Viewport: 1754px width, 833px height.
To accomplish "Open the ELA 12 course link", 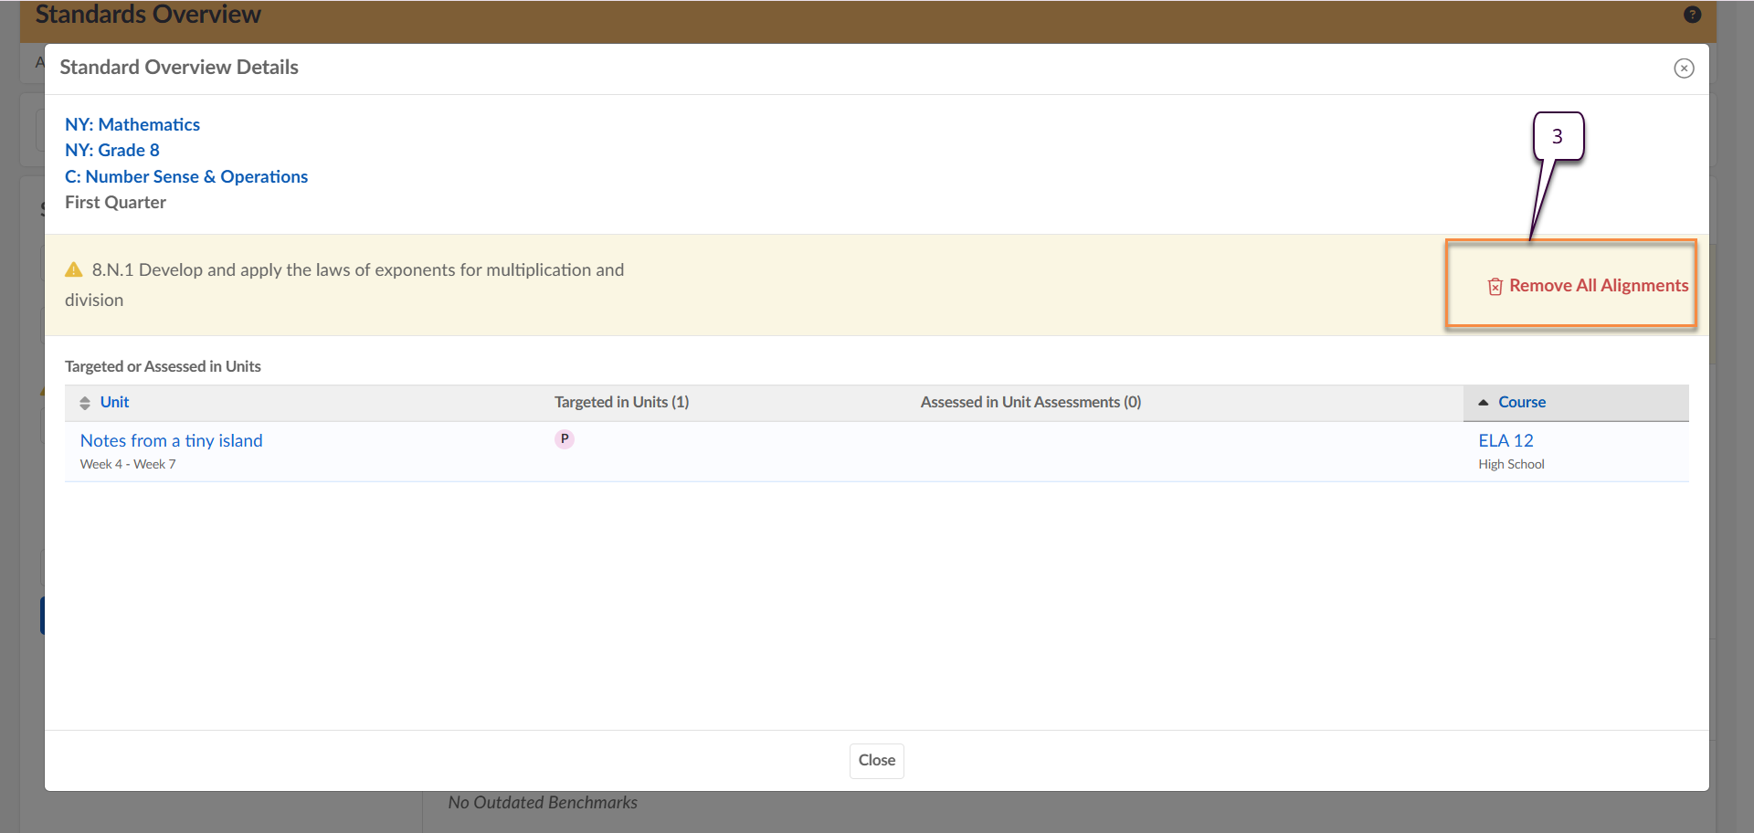I will pos(1506,441).
